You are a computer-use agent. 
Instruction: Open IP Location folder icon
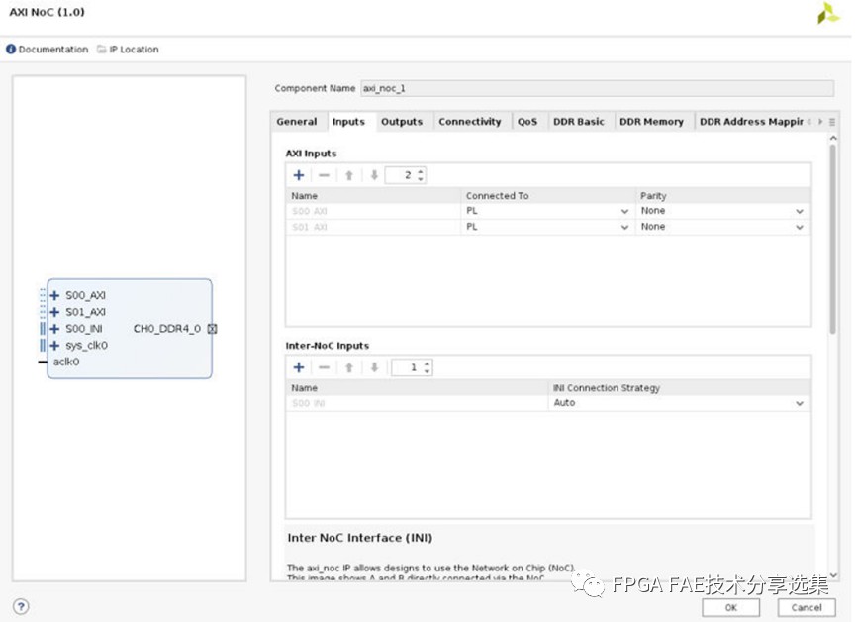(102, 50)
